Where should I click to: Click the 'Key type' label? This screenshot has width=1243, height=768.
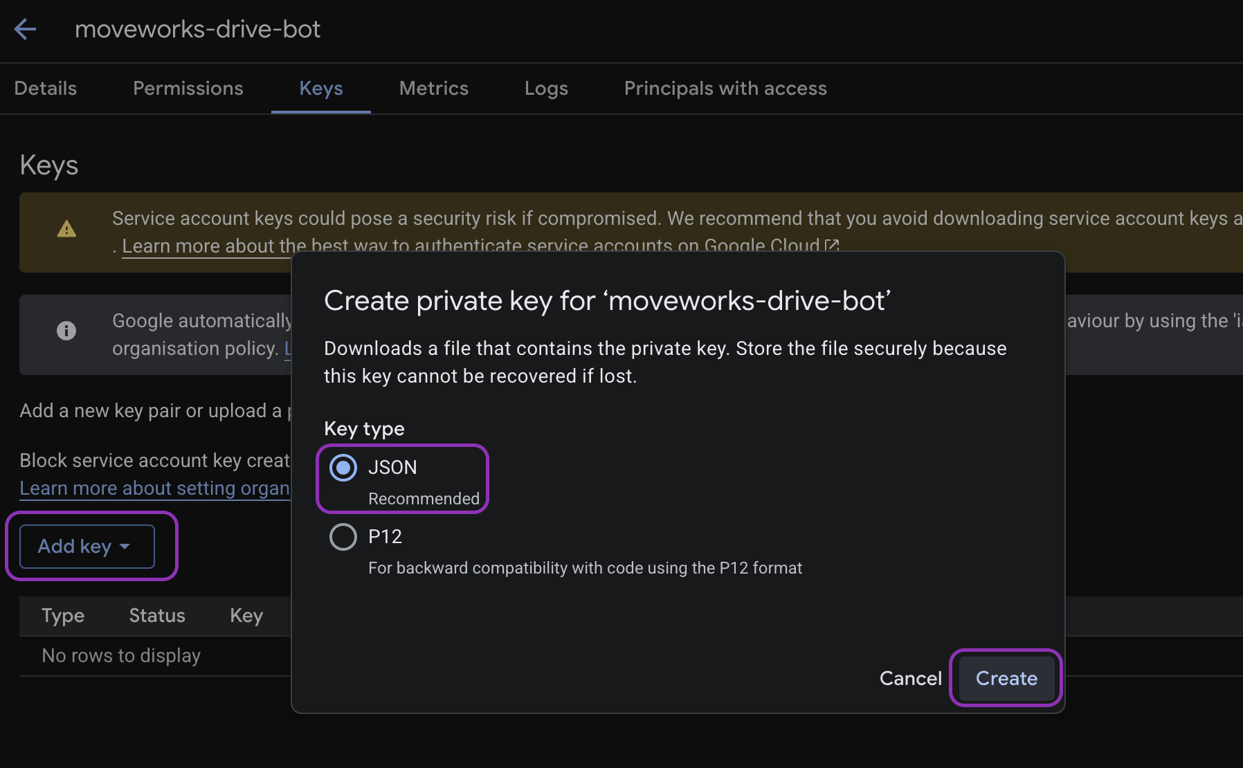364,429
